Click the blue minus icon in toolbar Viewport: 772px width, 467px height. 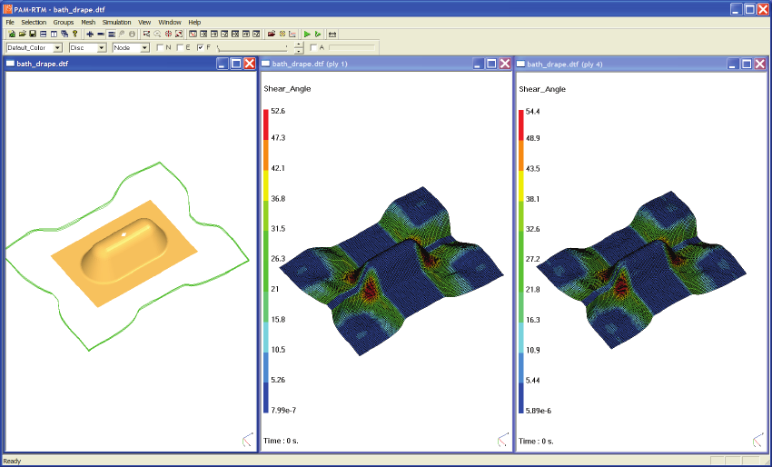(x=100, y=34)
